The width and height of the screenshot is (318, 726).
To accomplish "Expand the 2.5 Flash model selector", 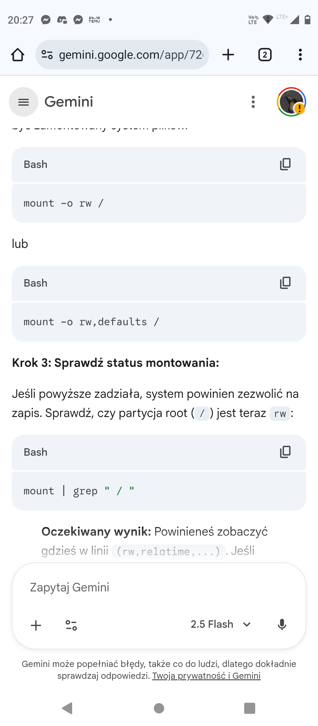I will click(212, 624).
